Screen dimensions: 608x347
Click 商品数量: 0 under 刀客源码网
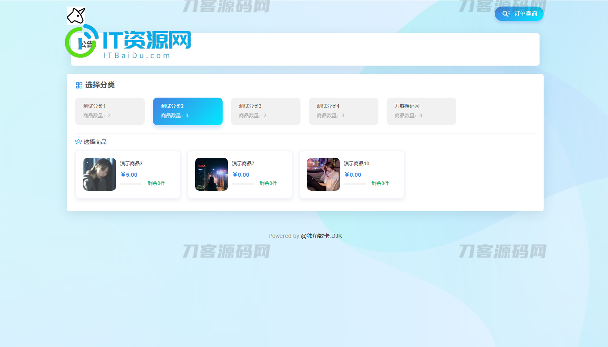tap(408, 116)
